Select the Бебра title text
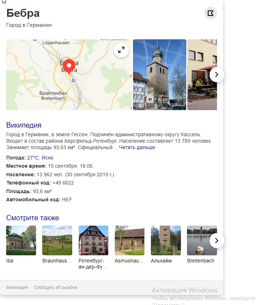This screenshot has height=305, width=256. [23, 13]
